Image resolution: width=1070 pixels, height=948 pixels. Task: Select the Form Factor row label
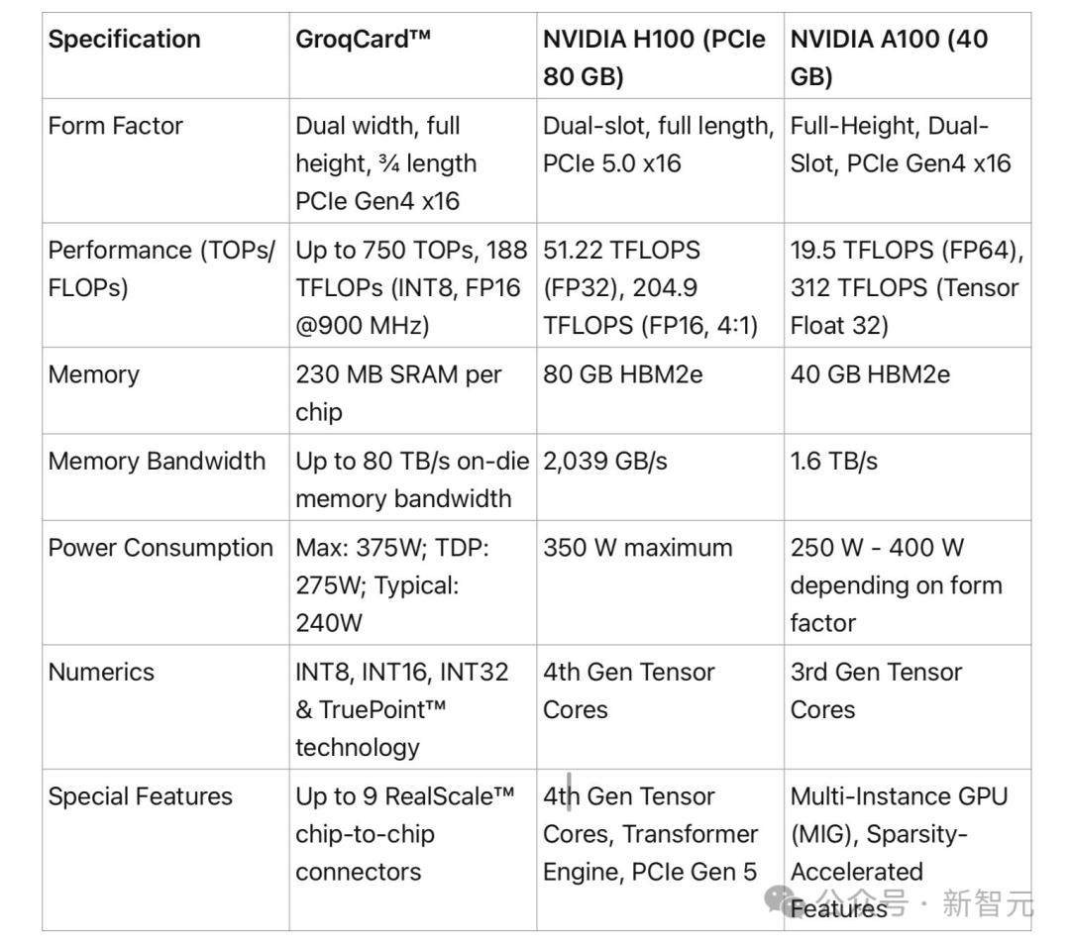(116, 126)
